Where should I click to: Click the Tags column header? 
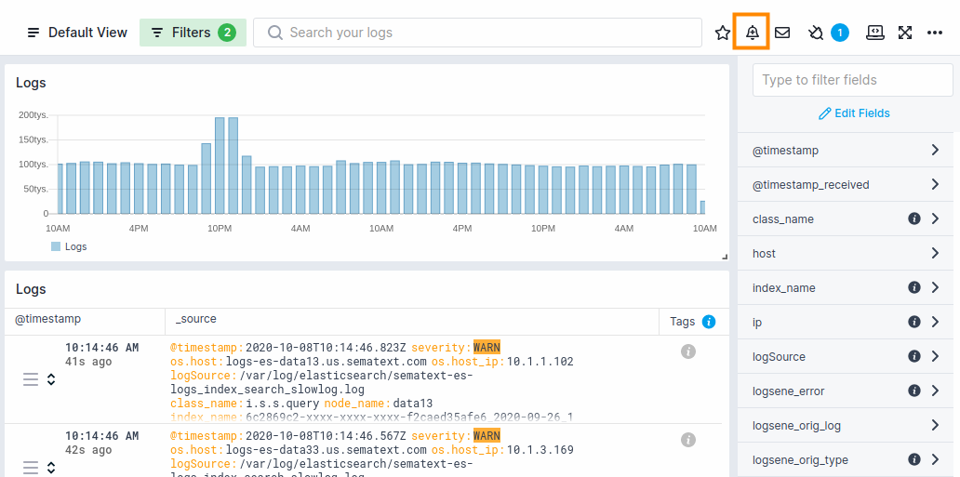683,322
